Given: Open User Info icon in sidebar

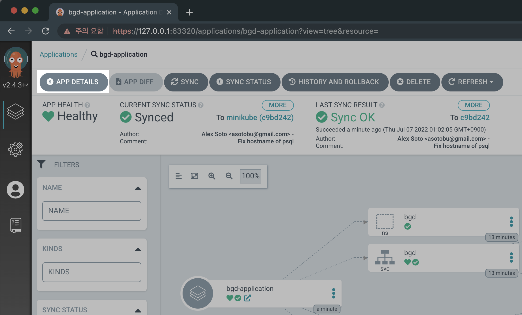Looking at the screenshot, I should (x=16, y=190).
